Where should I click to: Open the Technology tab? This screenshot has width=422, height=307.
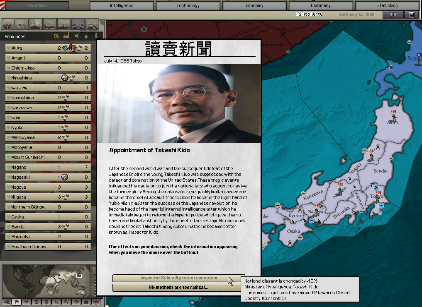(188, 6)
